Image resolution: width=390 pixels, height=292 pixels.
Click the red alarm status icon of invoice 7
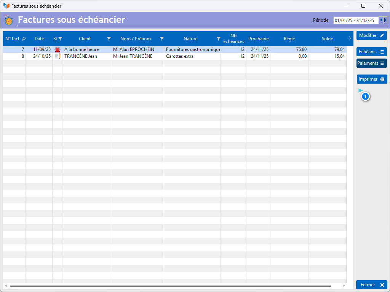pos(58,49)
